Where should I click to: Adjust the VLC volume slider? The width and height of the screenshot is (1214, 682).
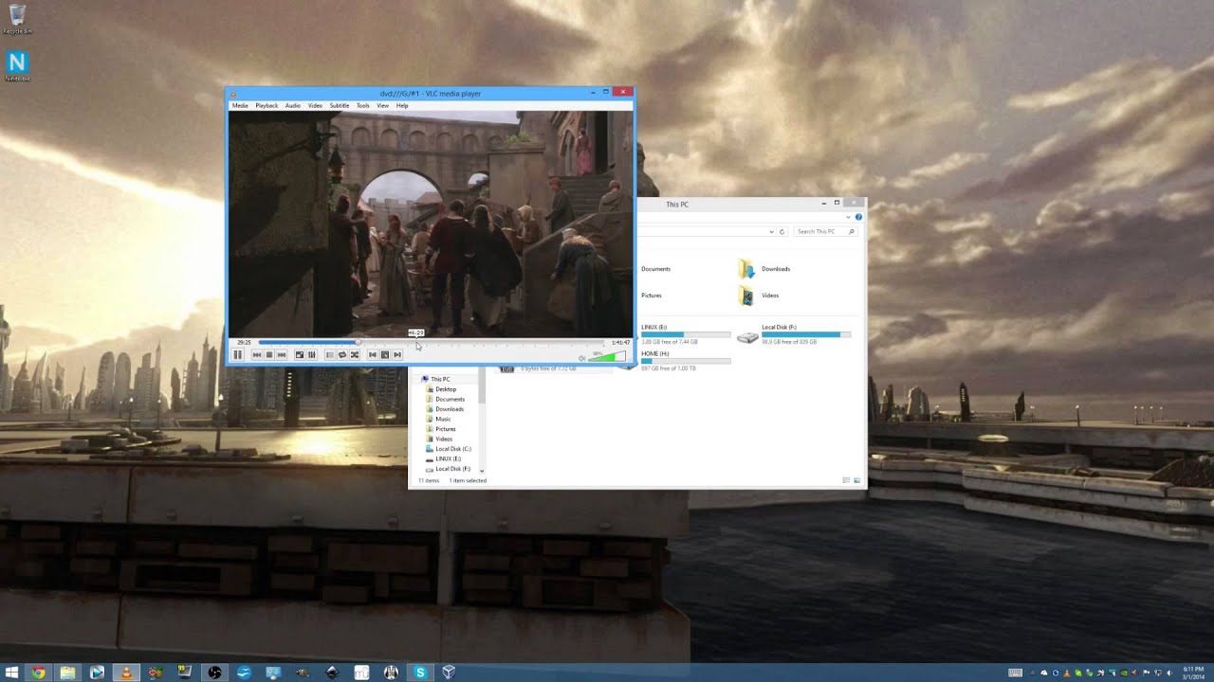pos(607,356)
